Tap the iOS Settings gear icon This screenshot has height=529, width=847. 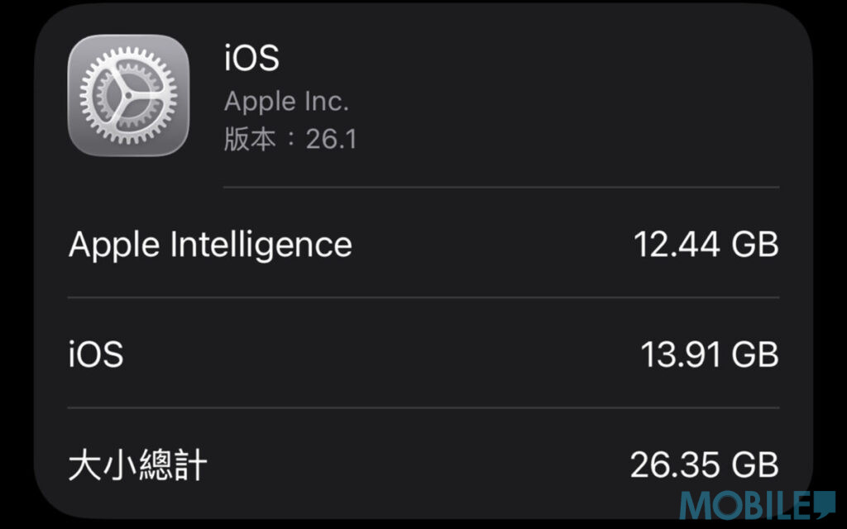[128, 95]
